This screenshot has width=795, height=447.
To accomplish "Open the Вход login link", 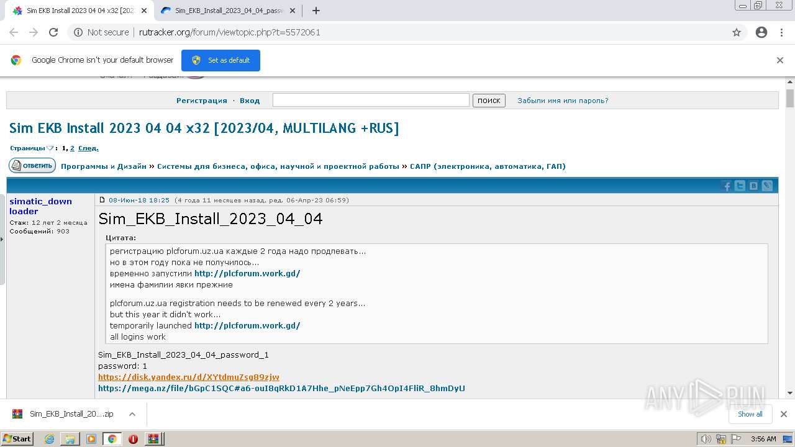I will [x=250, y=101].
